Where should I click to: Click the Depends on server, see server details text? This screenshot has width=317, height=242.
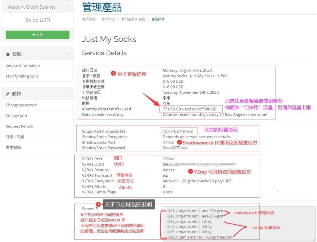coord(196,137)
